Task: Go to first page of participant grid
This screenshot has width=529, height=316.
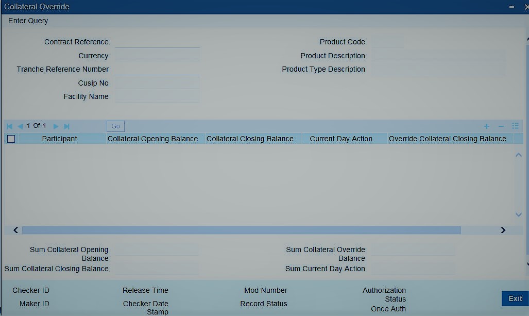Action: click(x=9, y=126)
